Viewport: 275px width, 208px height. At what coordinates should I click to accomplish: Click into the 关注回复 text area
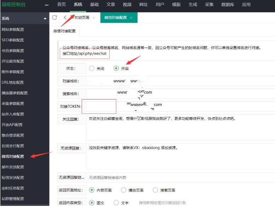tap(181, 127)
